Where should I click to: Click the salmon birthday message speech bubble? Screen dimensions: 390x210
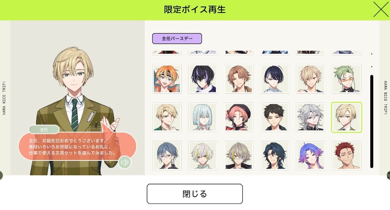tap(77, 147)
